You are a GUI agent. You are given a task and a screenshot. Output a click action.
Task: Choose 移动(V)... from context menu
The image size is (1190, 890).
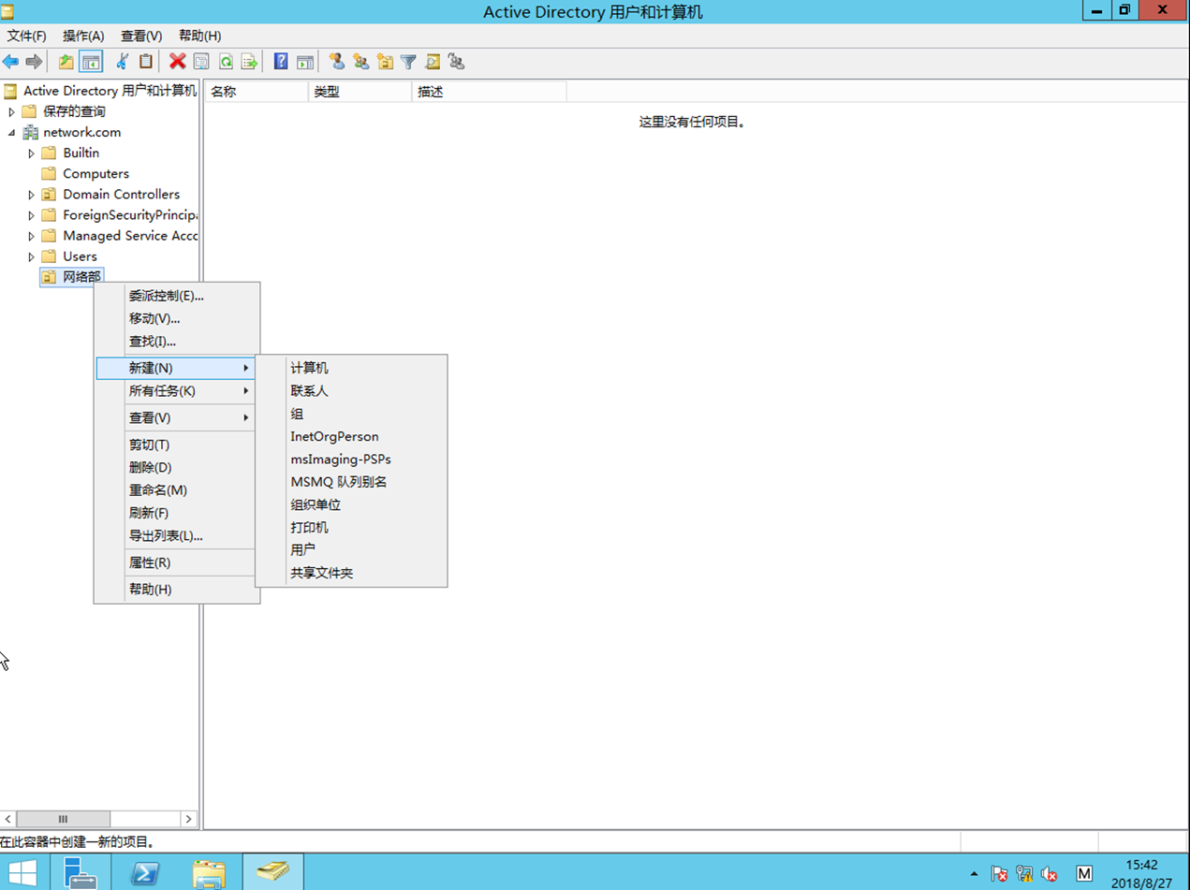[x=176, y=318]
